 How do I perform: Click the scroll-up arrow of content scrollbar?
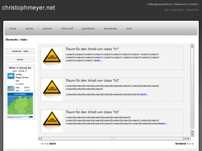click(x=192, y=46)
